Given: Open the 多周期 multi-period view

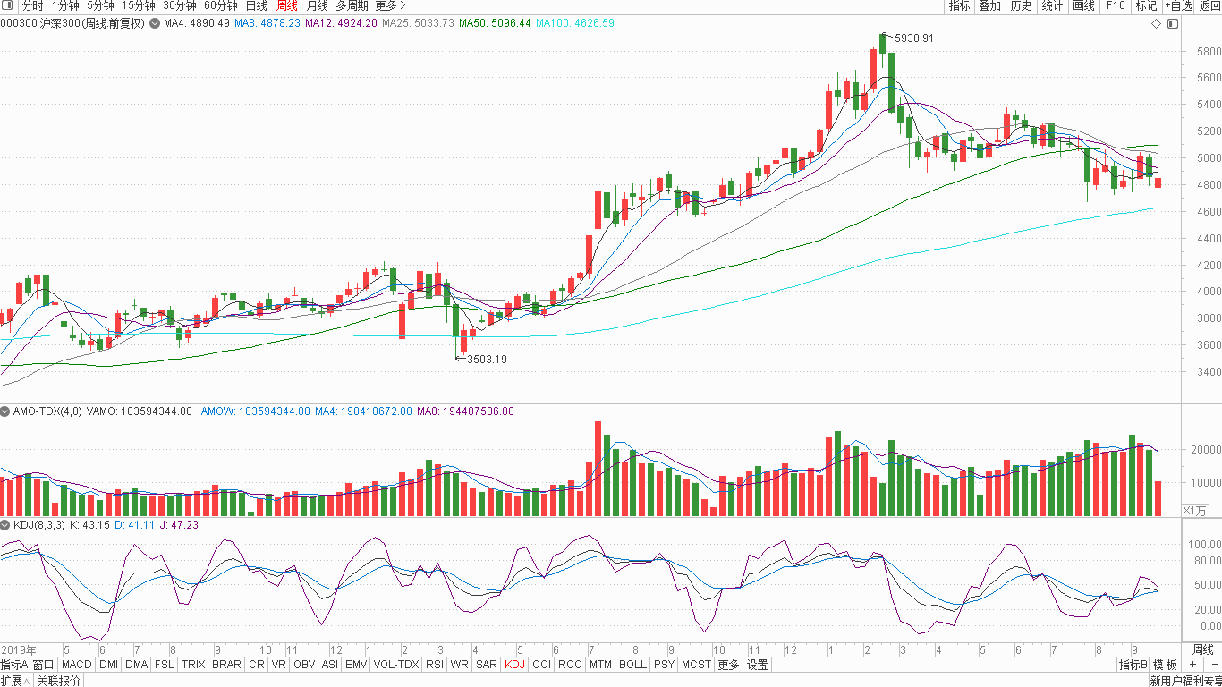Looking at the screenshot, I should pos(352,5).
